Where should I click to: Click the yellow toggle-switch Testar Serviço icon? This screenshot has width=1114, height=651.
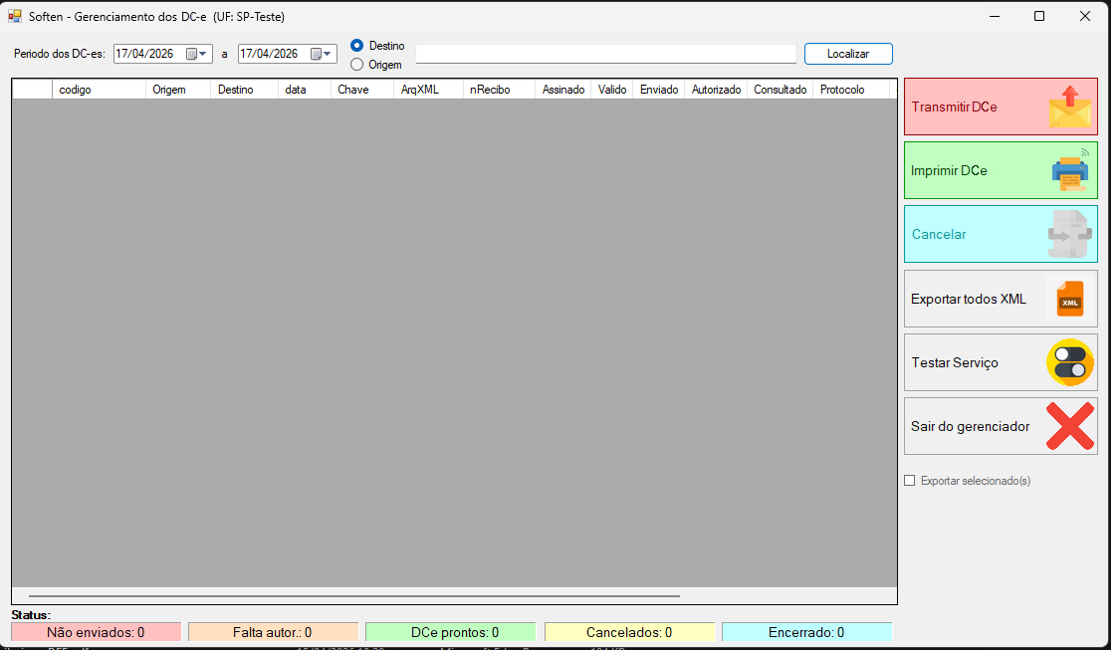1070,362
